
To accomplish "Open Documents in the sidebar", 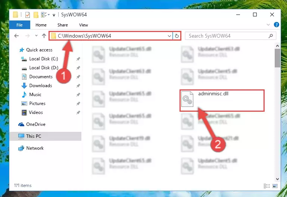I will [41, 77].
